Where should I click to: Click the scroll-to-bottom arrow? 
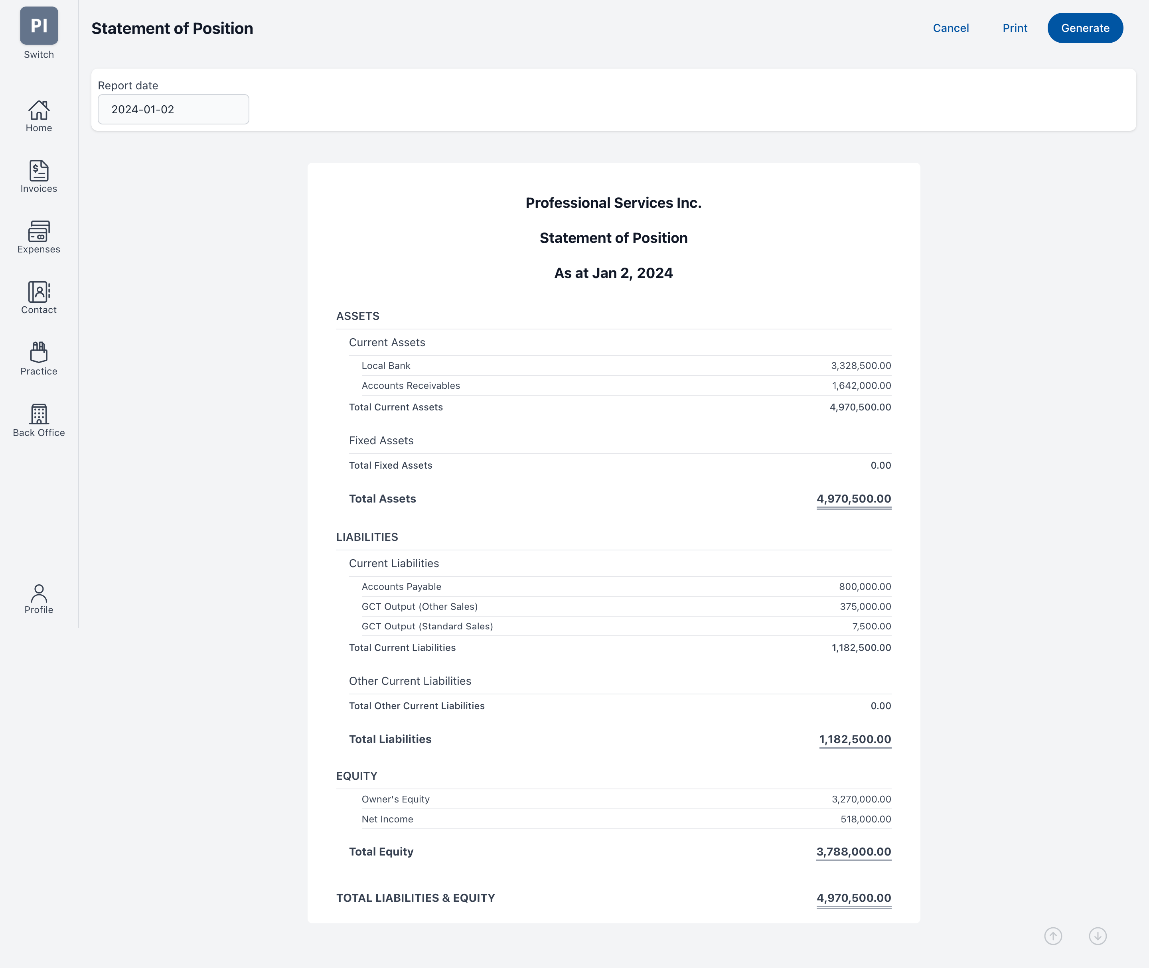tap(1098, 936)
